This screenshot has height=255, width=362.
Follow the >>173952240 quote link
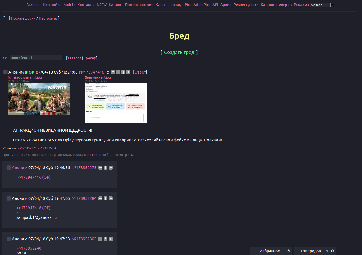(x=29, y=248)
